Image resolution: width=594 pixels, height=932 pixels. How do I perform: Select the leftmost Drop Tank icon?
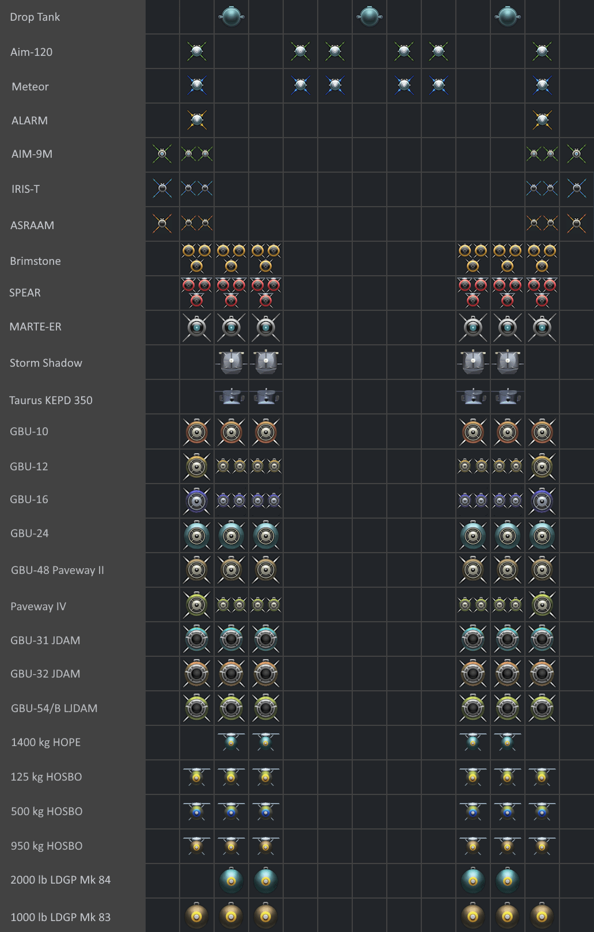click(x=231, y=16)
